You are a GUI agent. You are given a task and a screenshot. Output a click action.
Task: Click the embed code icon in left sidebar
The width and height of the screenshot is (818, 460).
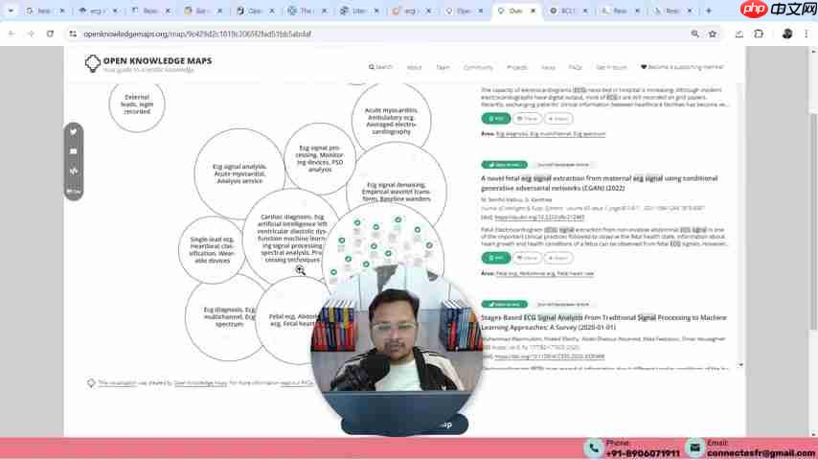pyautogui.click(x=74, y=171)
